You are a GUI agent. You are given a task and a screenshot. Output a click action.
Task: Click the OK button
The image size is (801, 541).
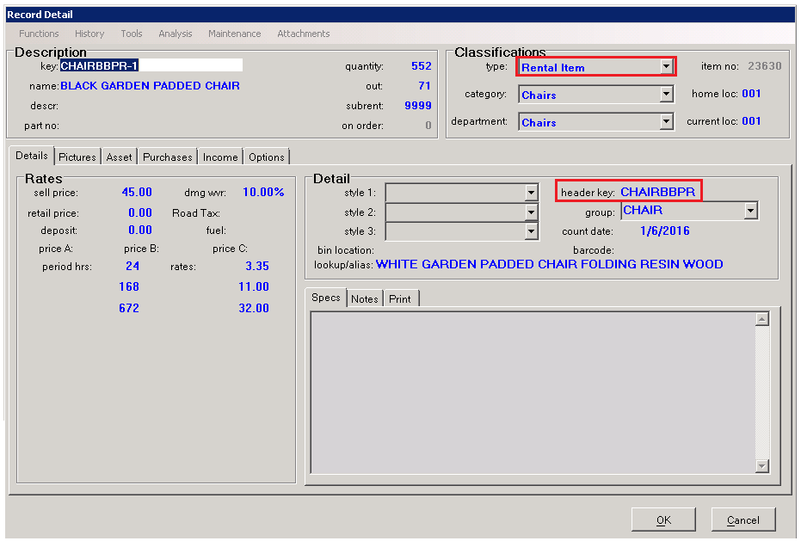663,519
